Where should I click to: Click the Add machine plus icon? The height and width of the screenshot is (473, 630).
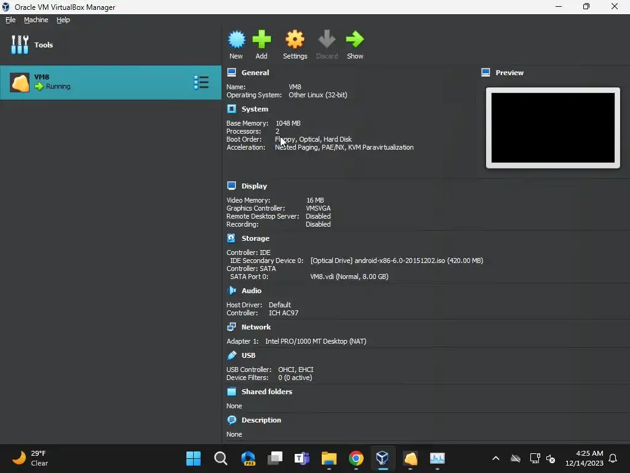click(x=261, y=39)
